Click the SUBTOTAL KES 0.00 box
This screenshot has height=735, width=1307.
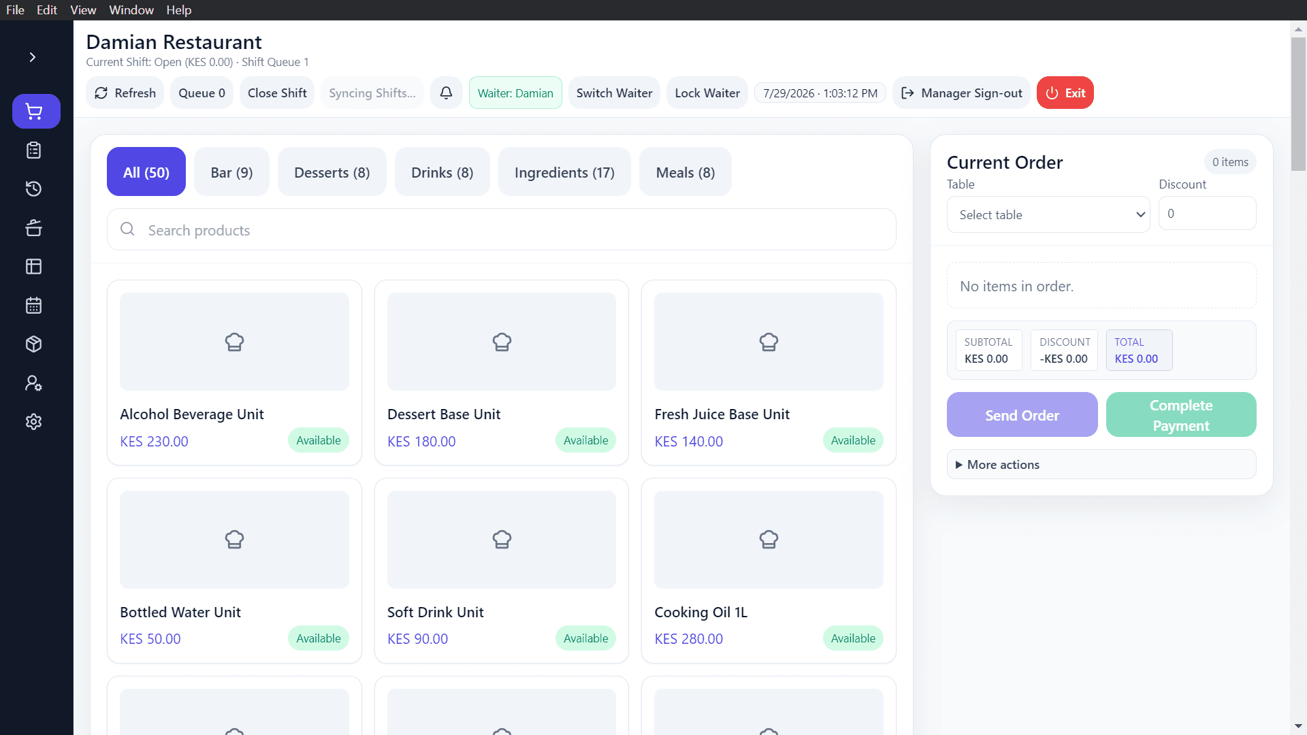coord(988,350)
